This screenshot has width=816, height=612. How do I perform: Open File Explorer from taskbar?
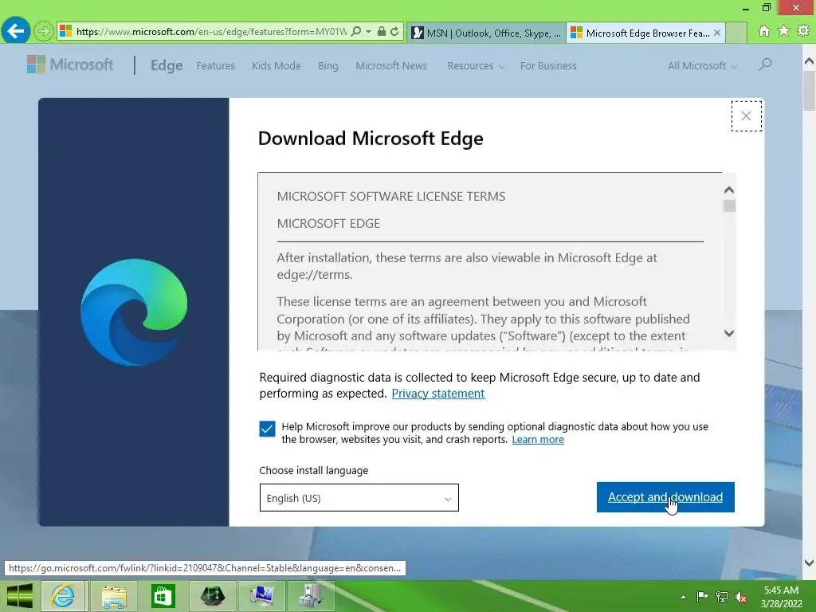[x=113, y=596]
